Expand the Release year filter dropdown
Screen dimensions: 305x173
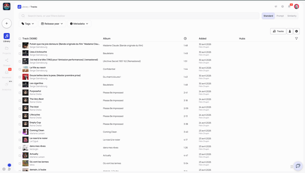click(52, 24)
